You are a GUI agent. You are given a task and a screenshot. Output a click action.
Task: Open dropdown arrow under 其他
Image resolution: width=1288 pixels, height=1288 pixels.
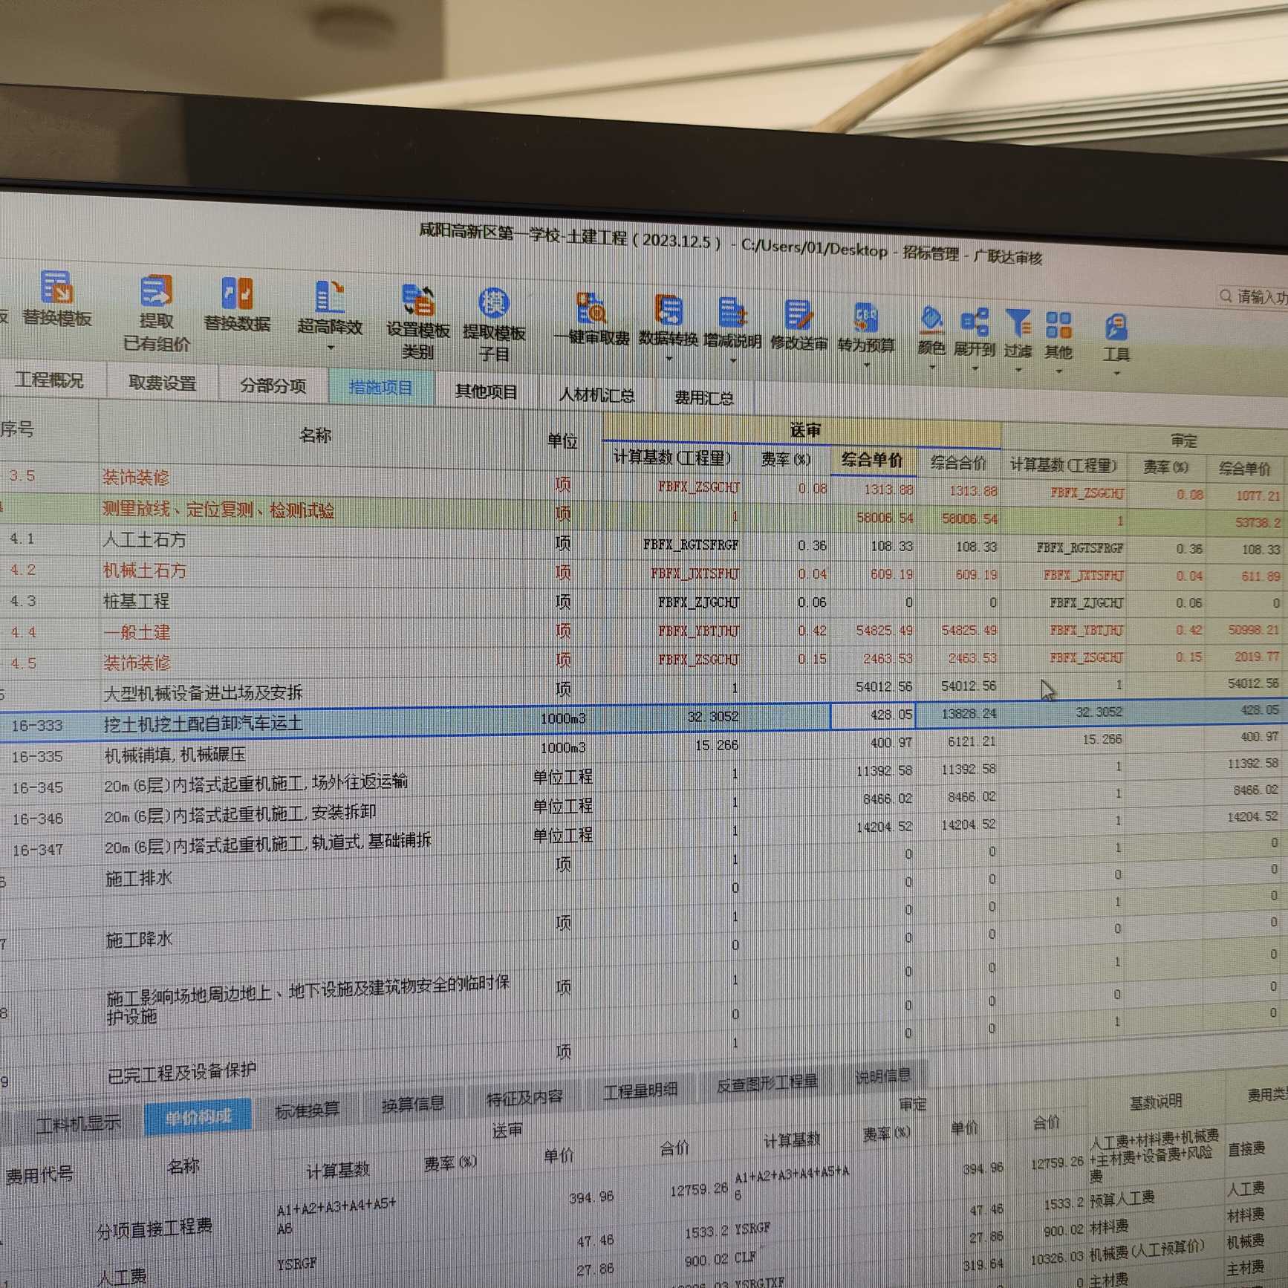[1059, 371]
